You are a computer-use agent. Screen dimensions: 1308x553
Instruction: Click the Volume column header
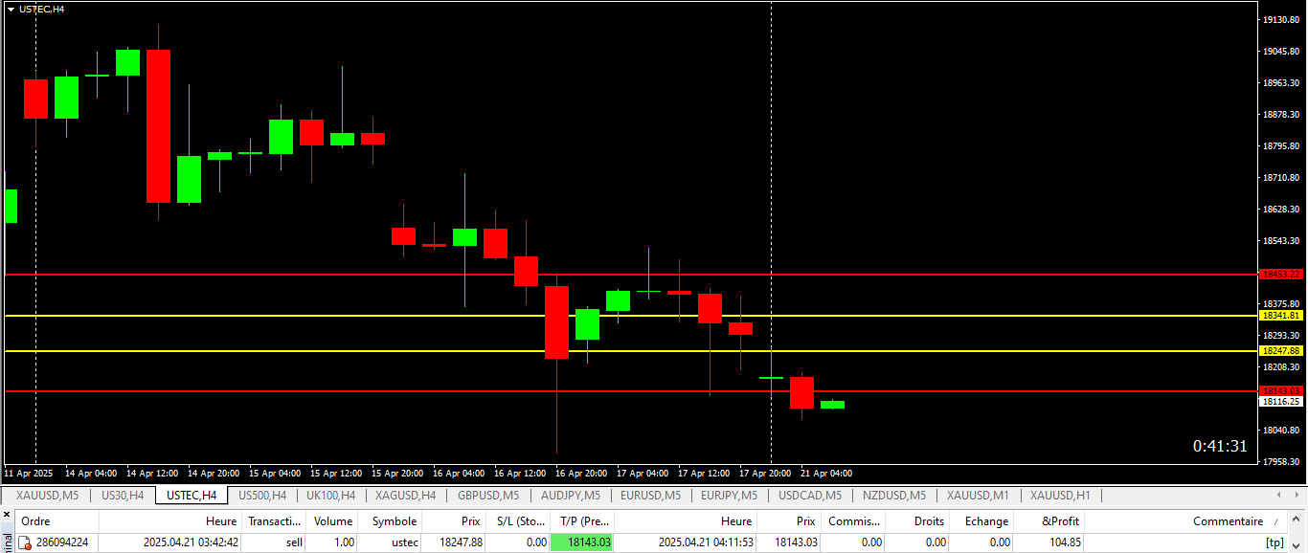click(333, 521)
